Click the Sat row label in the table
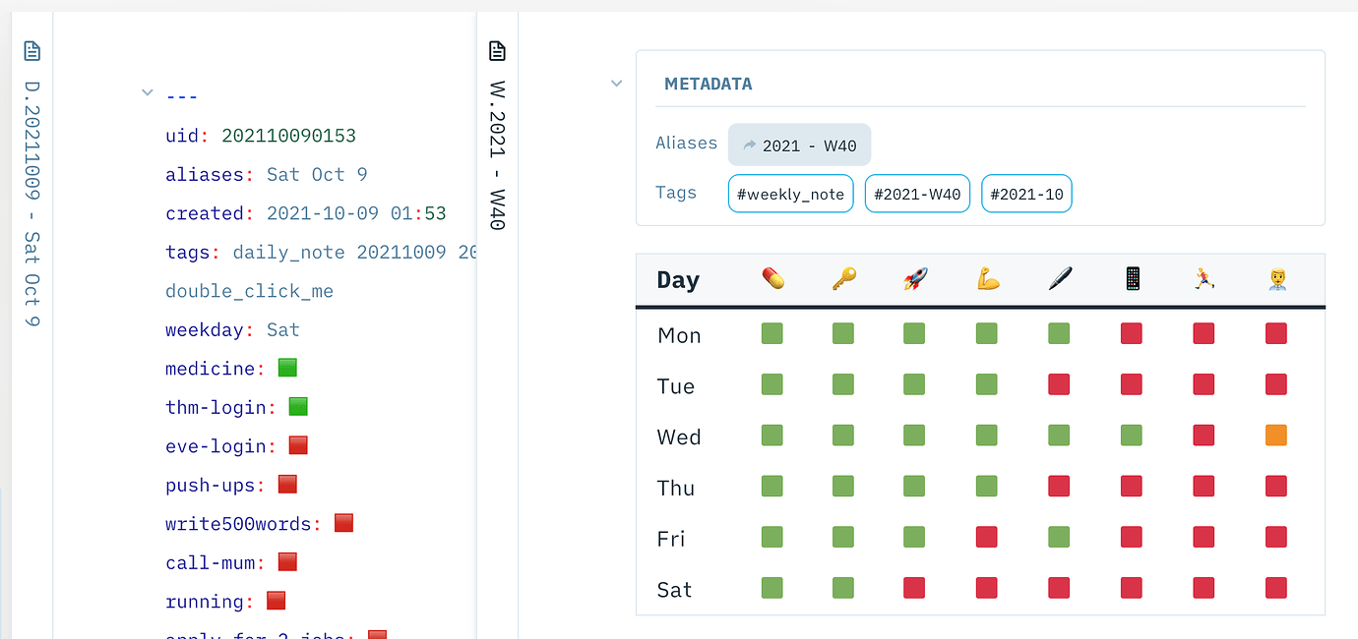Viewport: 1358px width, 639px height. pyautogui.click(x=675, y=591)
